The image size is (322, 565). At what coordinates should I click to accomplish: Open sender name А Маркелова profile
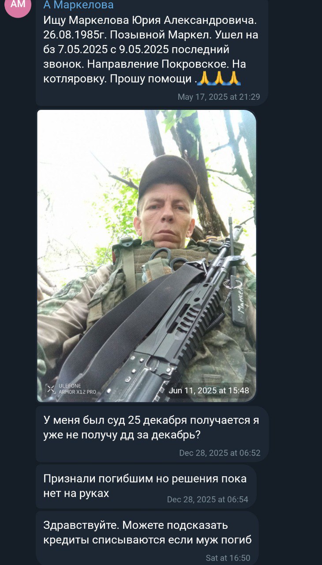tap(79, 5)
